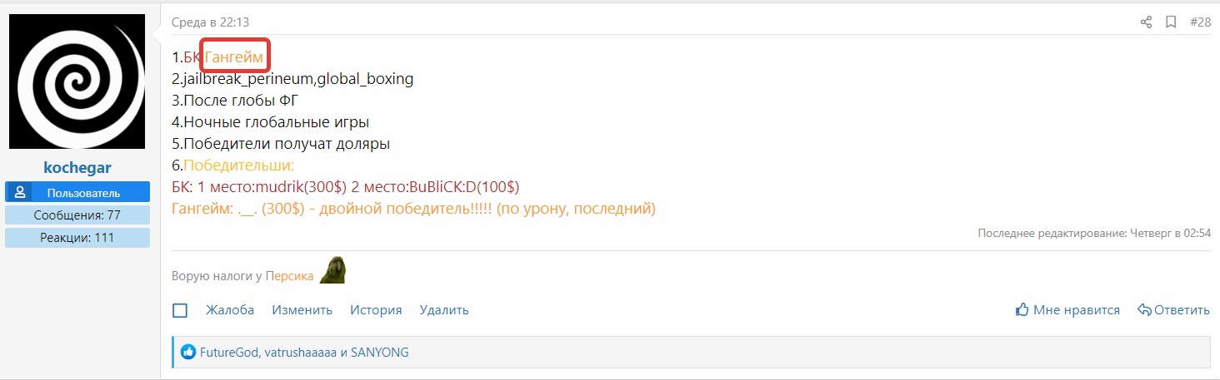The width and height of the screenshot is (1220, 380).
Task: Click the thumbs-up icon next to Мне нравится
Action: pos(1022,309)
